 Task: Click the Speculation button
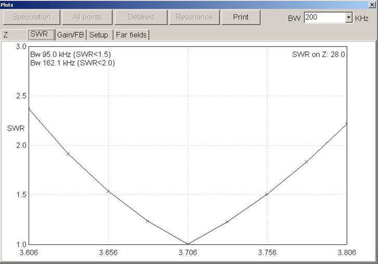pyautogui.click(x=31, y=17)
